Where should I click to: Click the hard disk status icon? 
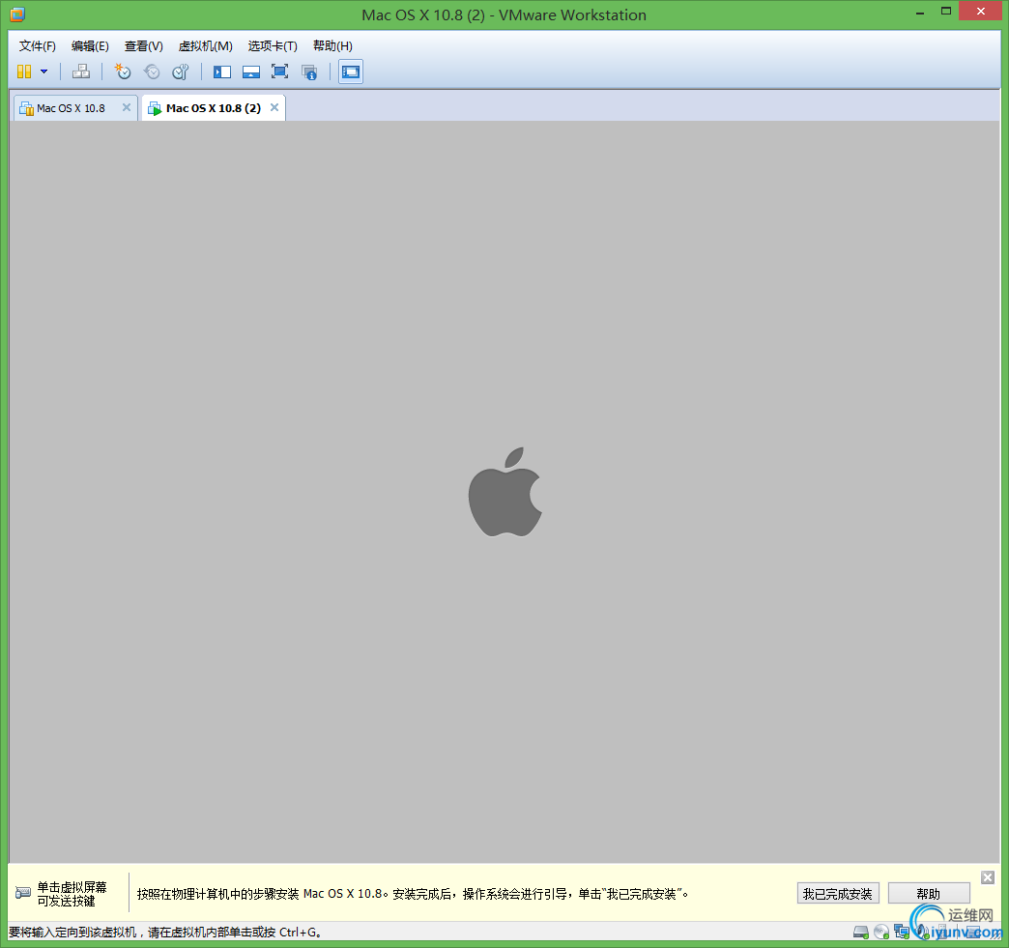point(861,932)
